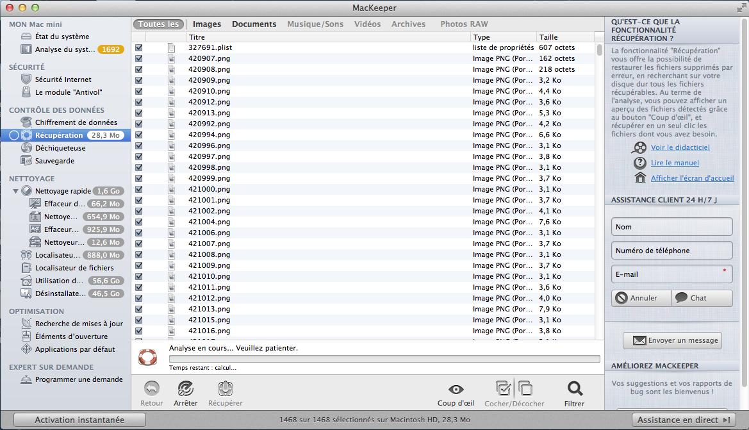
Task: Open Recherche de mises à jour icon
Action: [x=26, y=324]
